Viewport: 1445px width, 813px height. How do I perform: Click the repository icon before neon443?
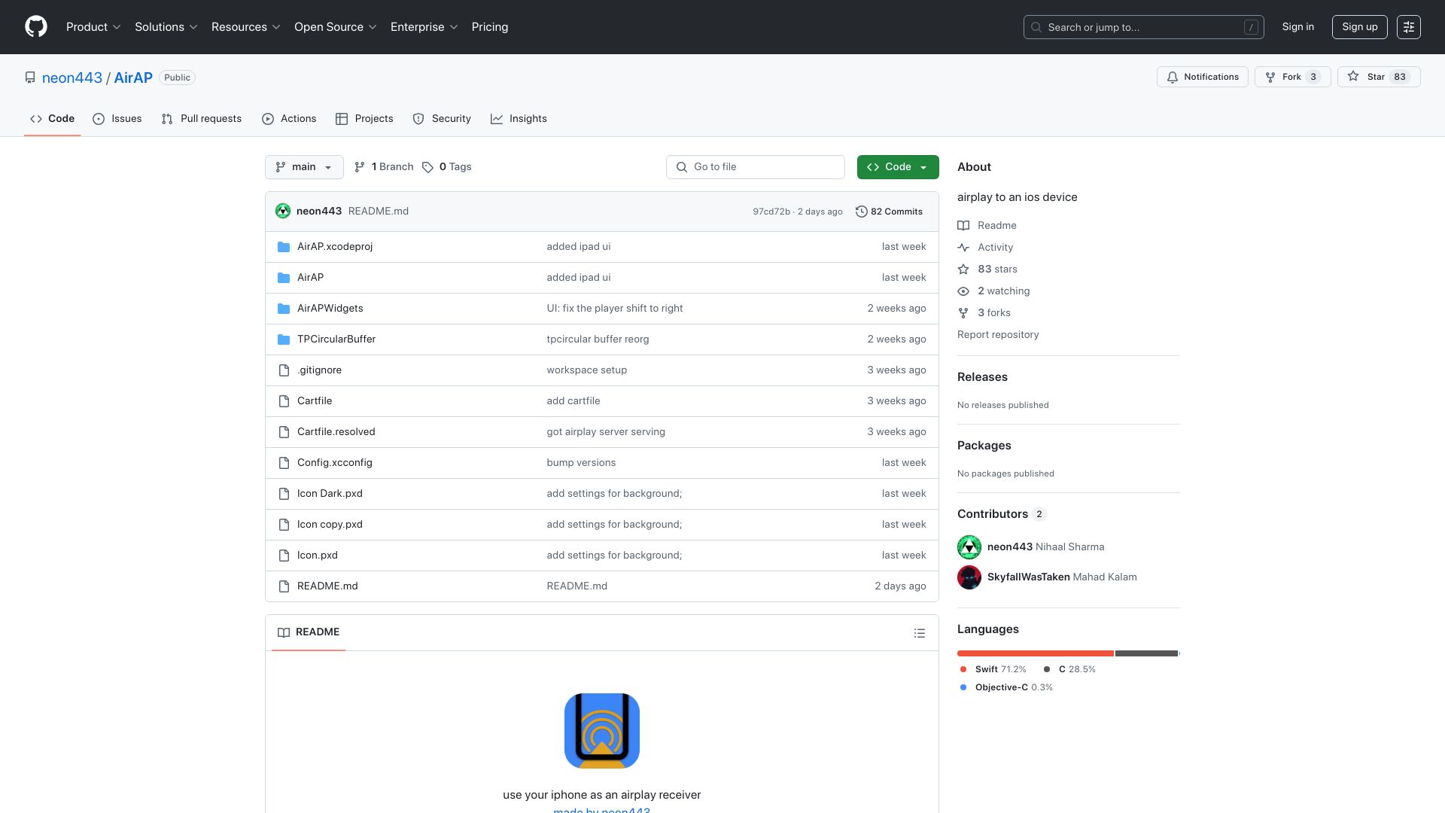coord(30,78)
